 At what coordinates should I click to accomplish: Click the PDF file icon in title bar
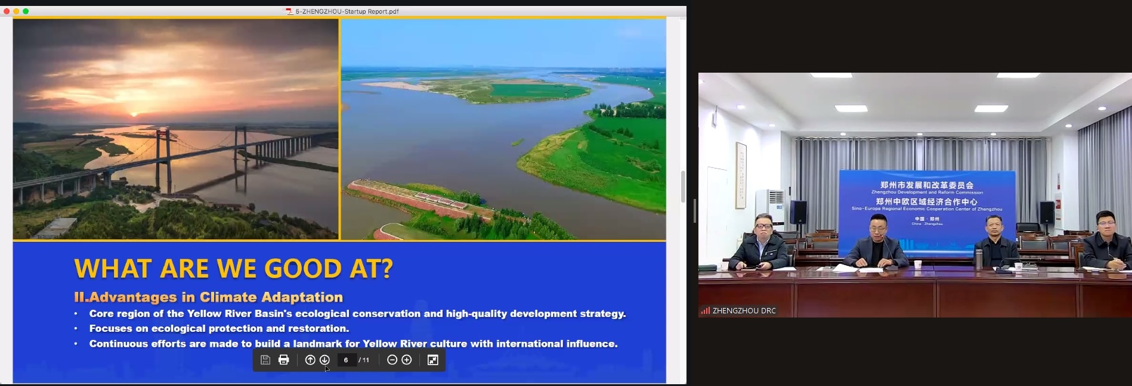[x=289, y=11]
